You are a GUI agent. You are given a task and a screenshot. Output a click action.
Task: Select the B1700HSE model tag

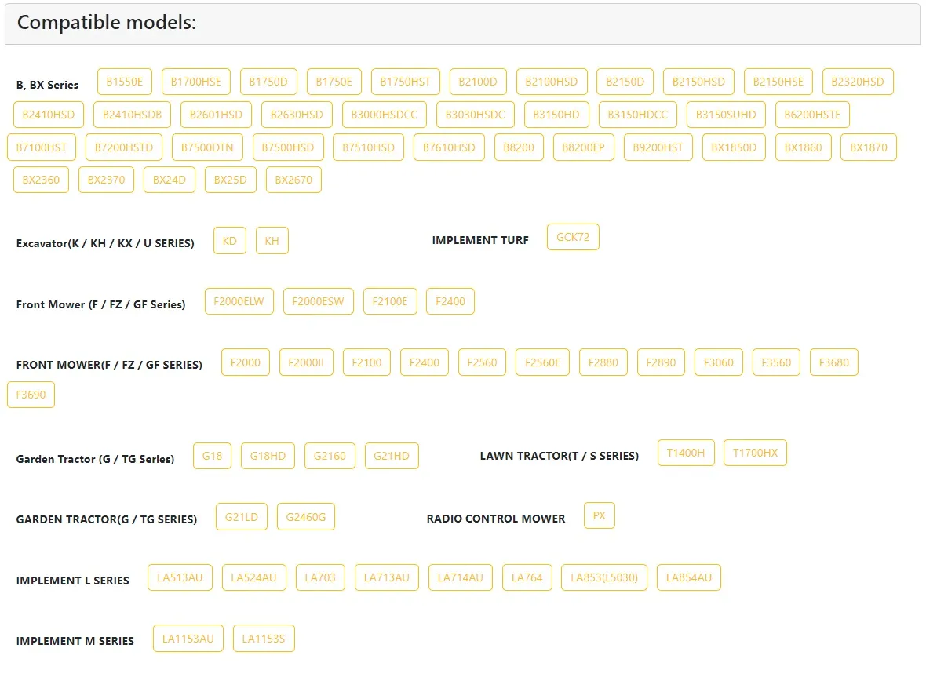[x=196, y=82]
